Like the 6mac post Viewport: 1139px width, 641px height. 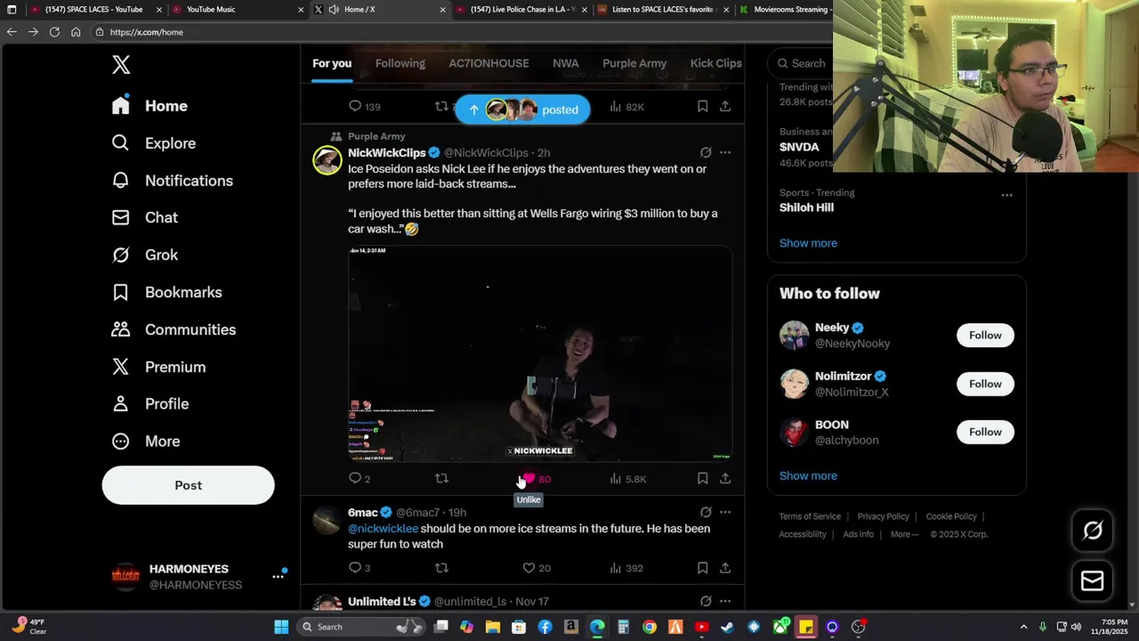pos(536,568)
